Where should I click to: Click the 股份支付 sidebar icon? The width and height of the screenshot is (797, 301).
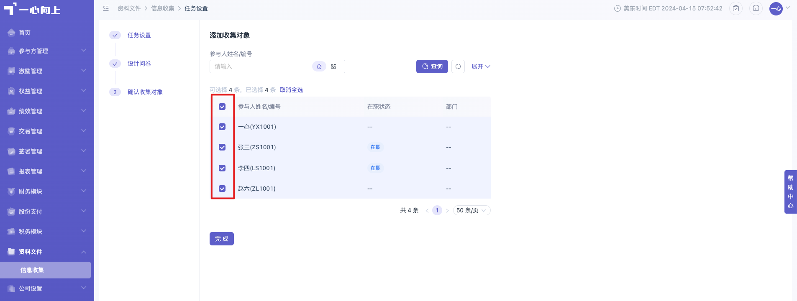coord(11,212)
